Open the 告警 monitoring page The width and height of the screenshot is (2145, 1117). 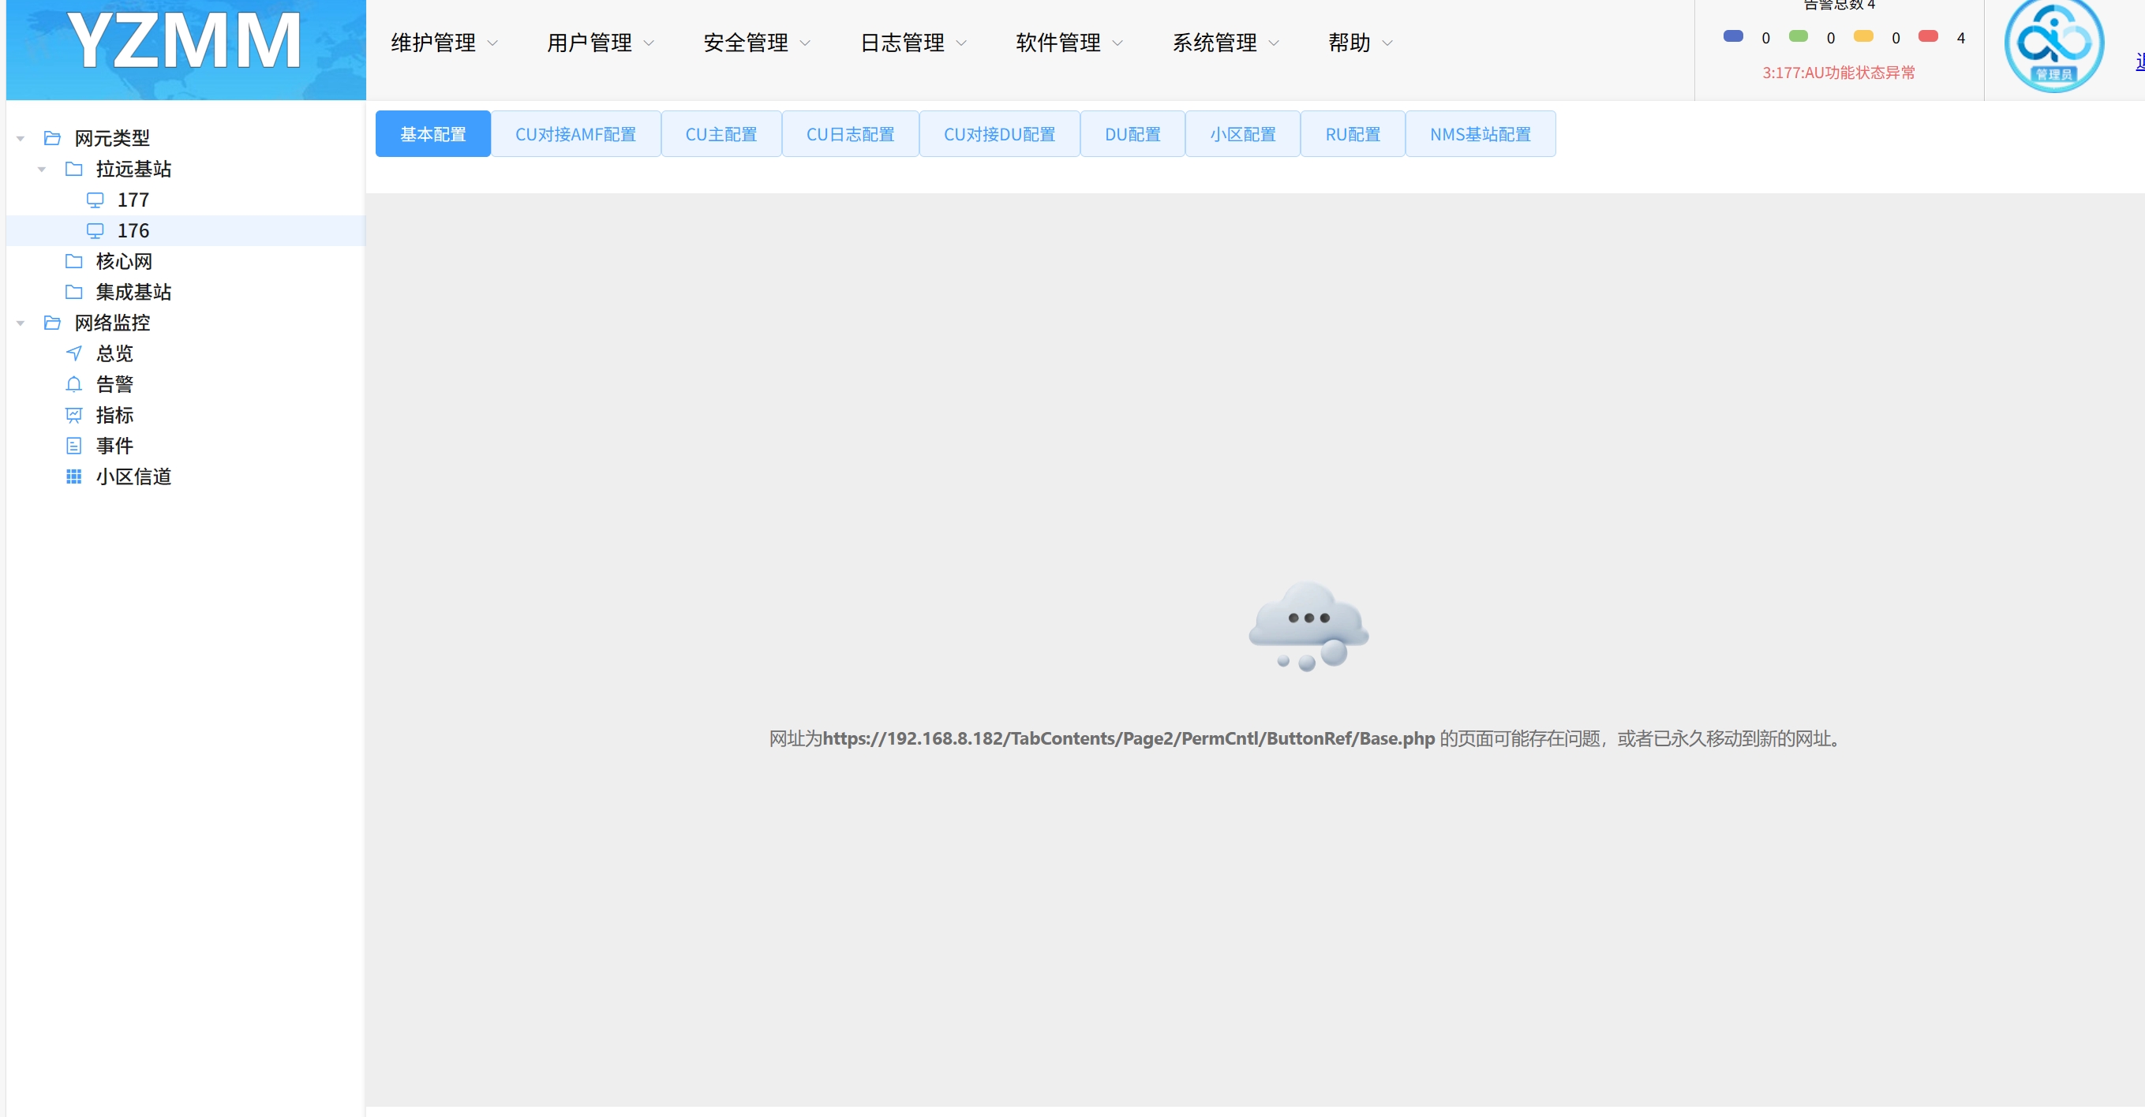tap(114, 384)
